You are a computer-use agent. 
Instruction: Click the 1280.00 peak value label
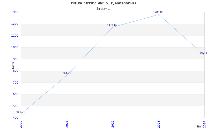pyautogui.click(x=158, y=12)
